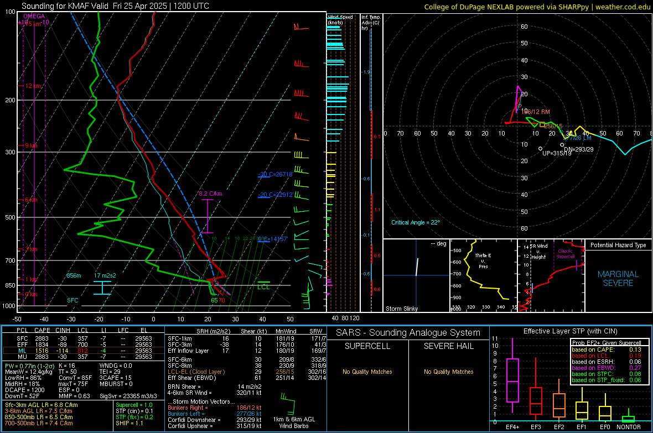Click the '186/12 RM' hodograph label
653x433 pixels.
tap(536, 112)
